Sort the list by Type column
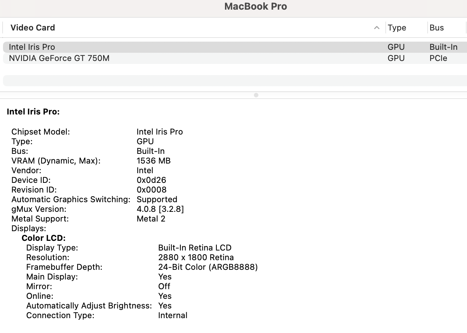The width and height of the screenshot is (467, 333). (x=397, y=28)
